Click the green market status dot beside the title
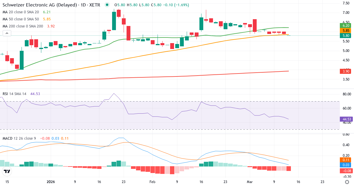Viewport: 354px width, 186px height. coord(107,5)
